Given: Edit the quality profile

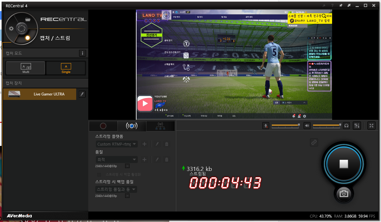Looking at the screenshot, I should (157, 160).
